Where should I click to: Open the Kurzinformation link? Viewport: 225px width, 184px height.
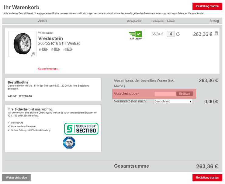[x=49, y=69]
